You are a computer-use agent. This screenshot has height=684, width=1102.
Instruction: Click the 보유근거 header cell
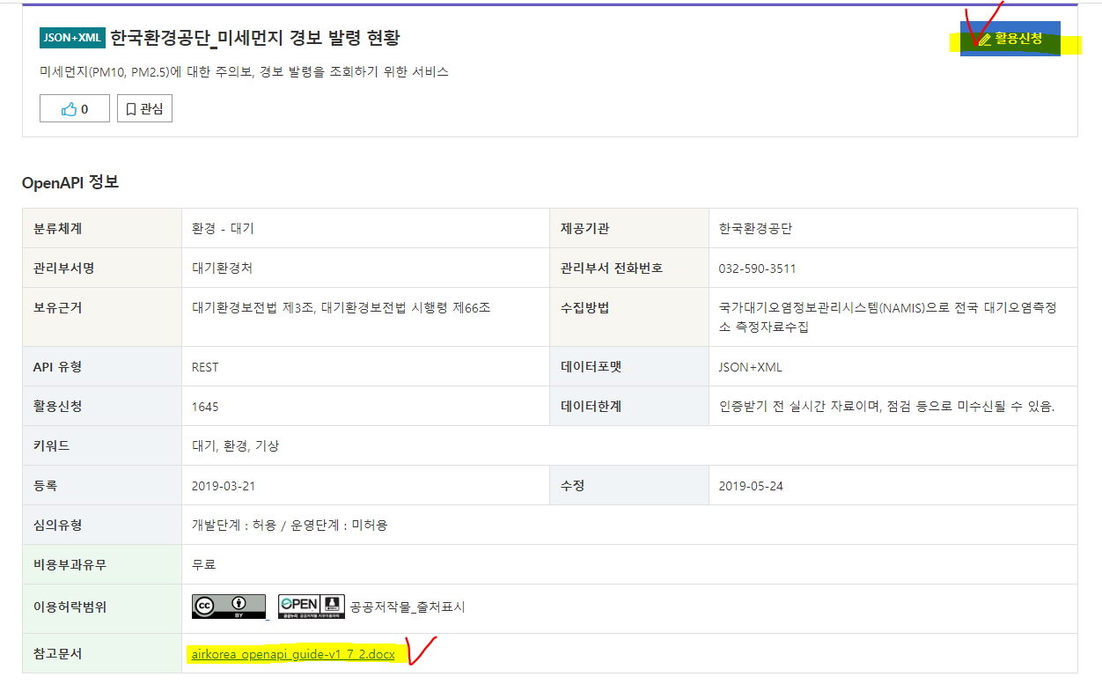[x=102, y=317]
